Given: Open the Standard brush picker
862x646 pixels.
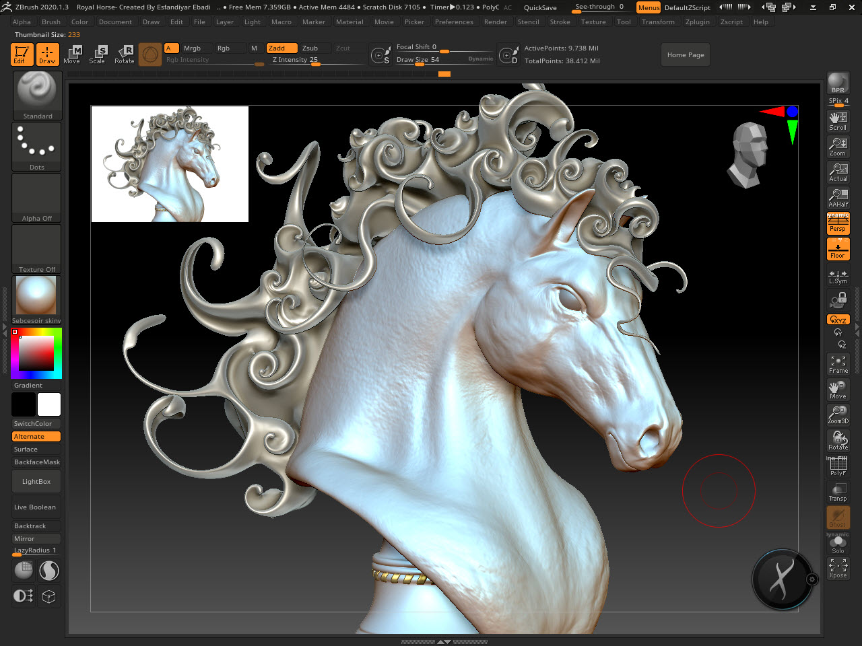Looking at the screenshot, I should coord(37,96).
